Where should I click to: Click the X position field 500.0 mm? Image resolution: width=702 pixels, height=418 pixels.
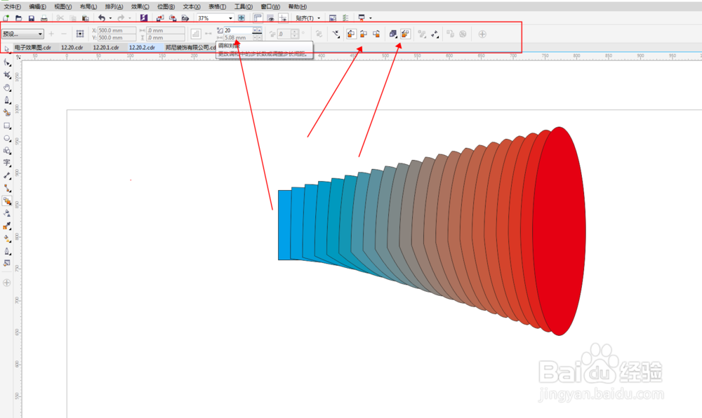pos(117,30)
